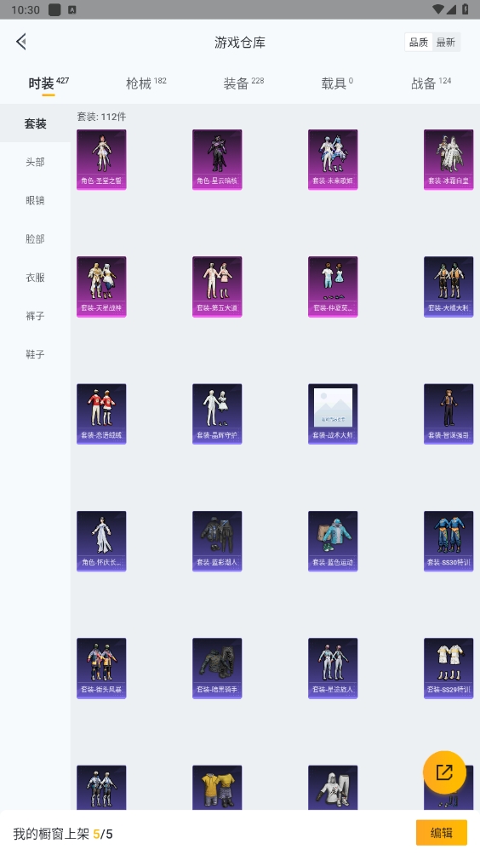This screenshot has height=855, width=480.
Task: Open the yellow shirt outfit in bottom row
Action: point(217,787)
